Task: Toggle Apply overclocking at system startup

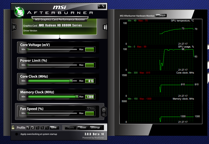Action: coord(17,134)
